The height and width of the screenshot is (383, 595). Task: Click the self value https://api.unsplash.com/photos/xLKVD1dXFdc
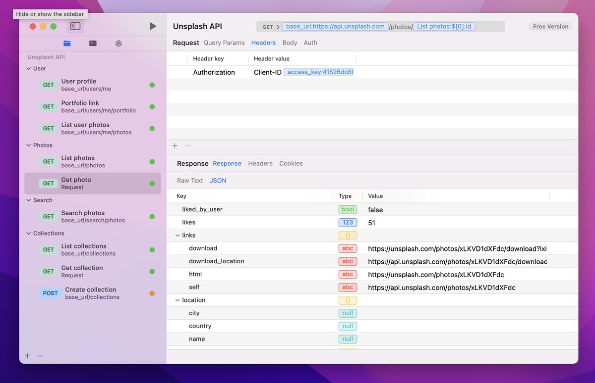(442, 287)
